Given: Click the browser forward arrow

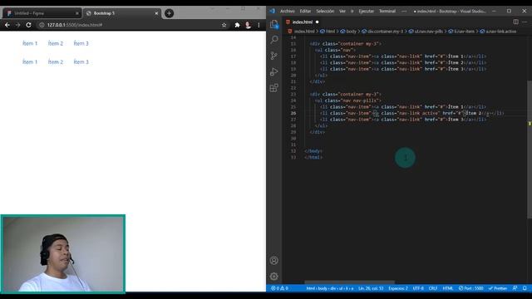Looking at the screenshot, I should [x=17, y=25].
